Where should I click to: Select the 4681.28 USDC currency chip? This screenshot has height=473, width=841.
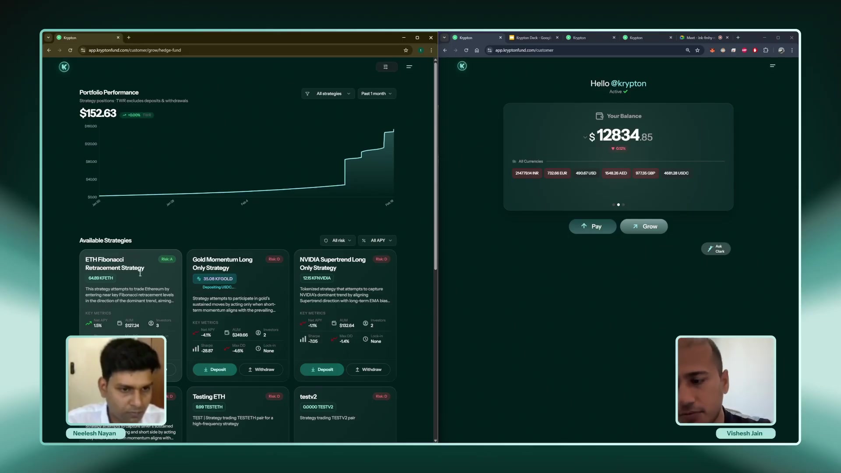(x=676, y=173)
